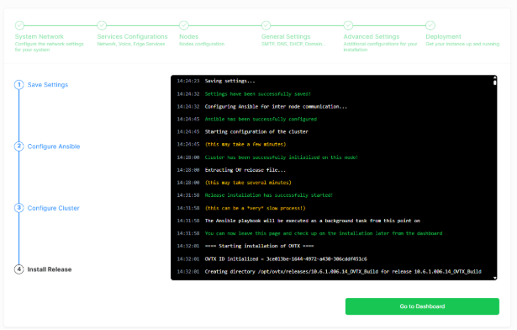
Task: Click the Save Settings step number circle
Action: point(18,84)
